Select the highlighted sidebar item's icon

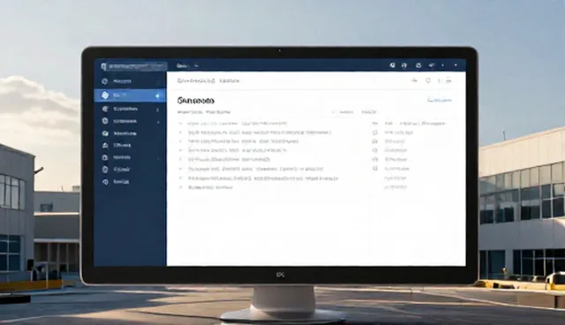tap(105, 95)
